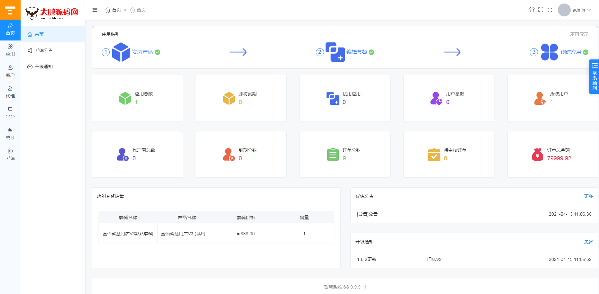
Task: Open the 代理 sidebar icon
Action: pyautogui.click(x=10, y=92)
